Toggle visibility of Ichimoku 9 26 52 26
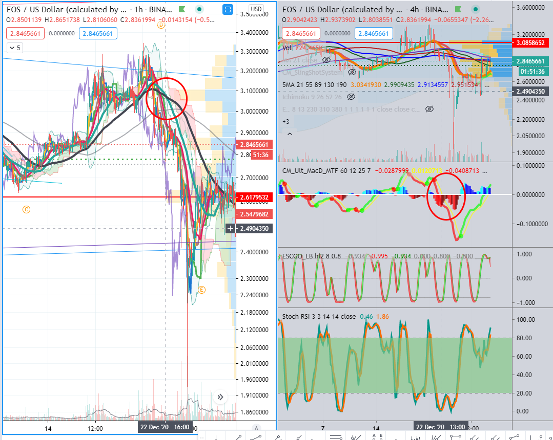Image resolution: width=553 pixels, height=440 pixels. [351, 97]
